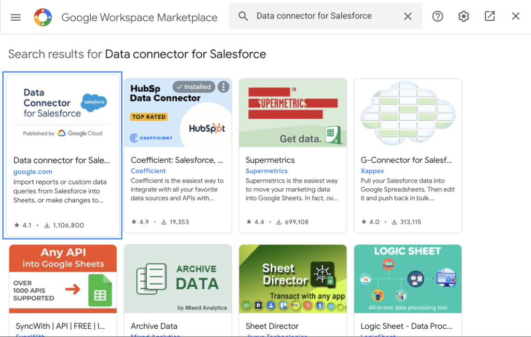Open Data connector for Salesforce thumbnail
Viewport: 531px width, 337px height.
click(63, 113)
